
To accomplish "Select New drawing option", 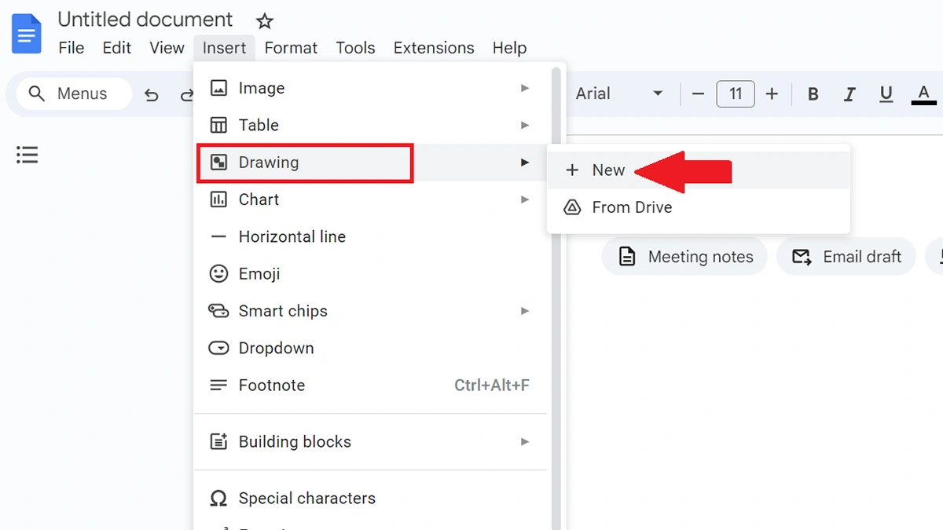I will pyautogui.click(x=699, y=170).
